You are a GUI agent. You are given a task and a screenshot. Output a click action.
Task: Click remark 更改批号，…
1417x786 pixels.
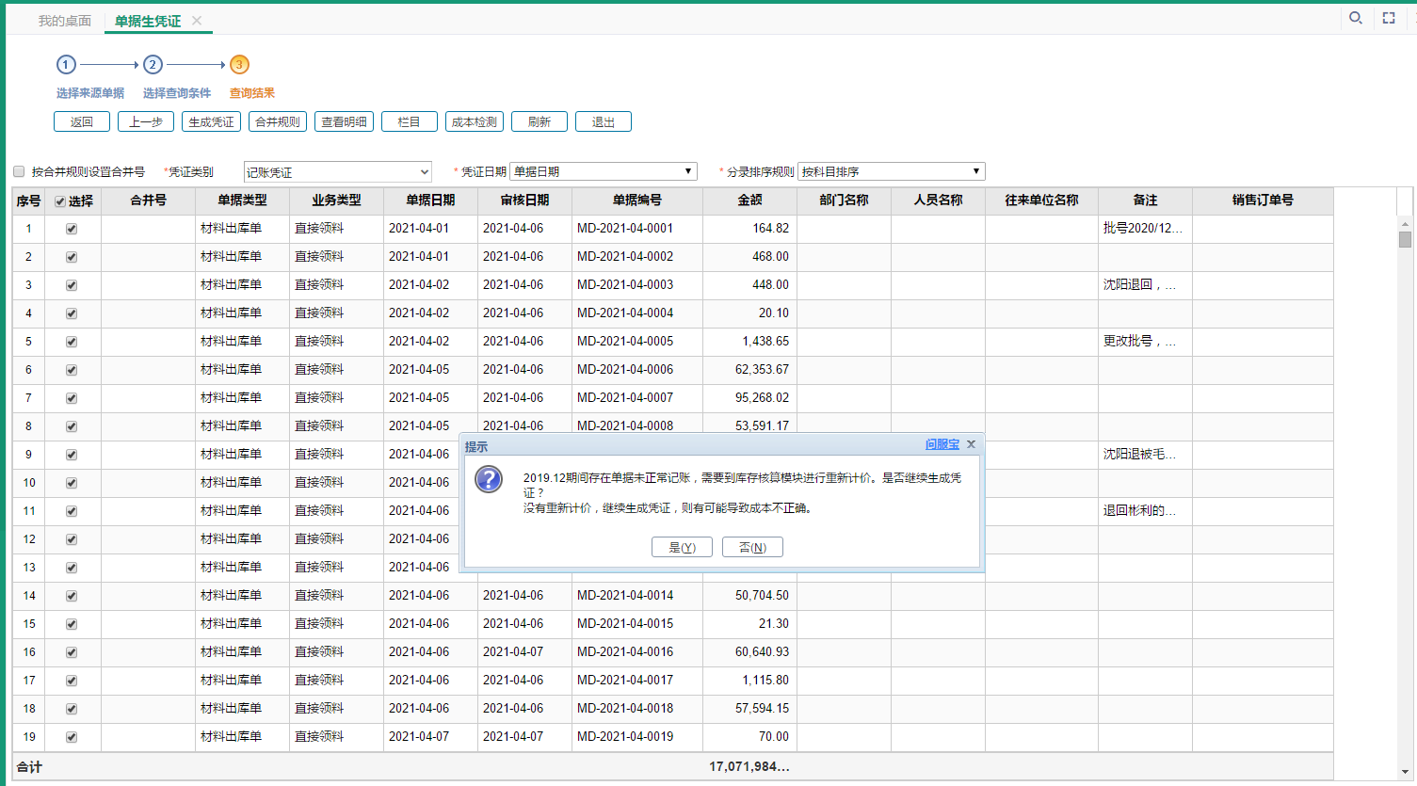click(1139, 342)
